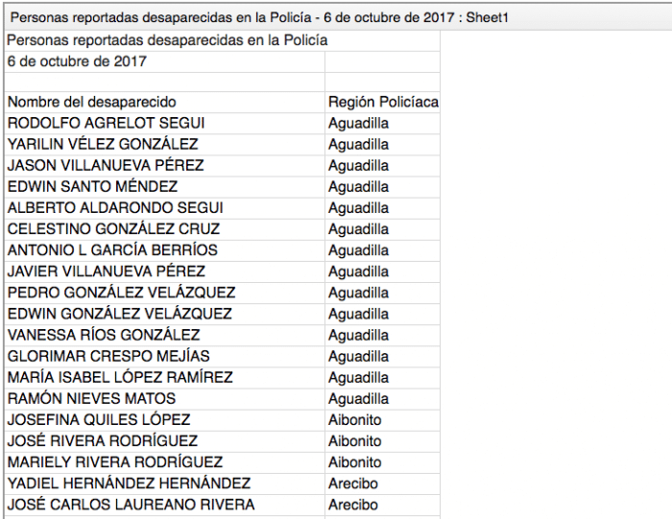672x519 pixels.
Task: Click EDWIN SANTO MÉNDEZ row name
Action: 164,187
